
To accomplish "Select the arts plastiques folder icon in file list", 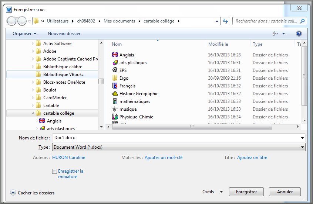I will [x=115, y=63].
